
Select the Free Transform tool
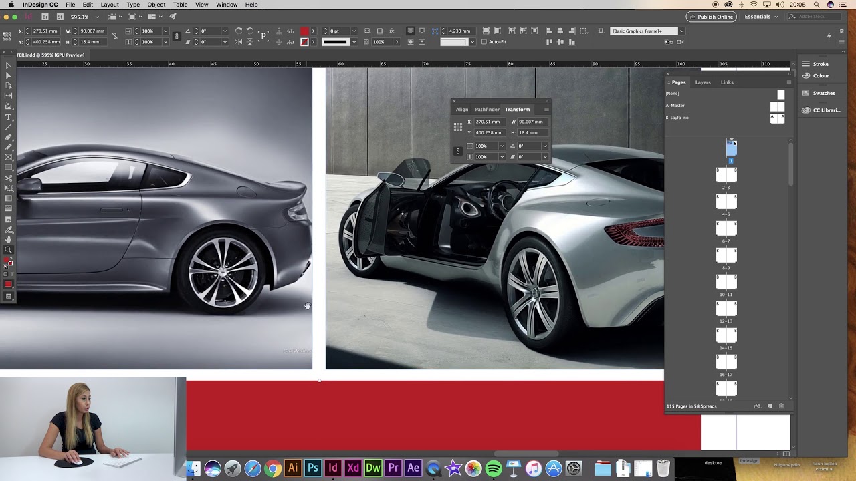8,188
